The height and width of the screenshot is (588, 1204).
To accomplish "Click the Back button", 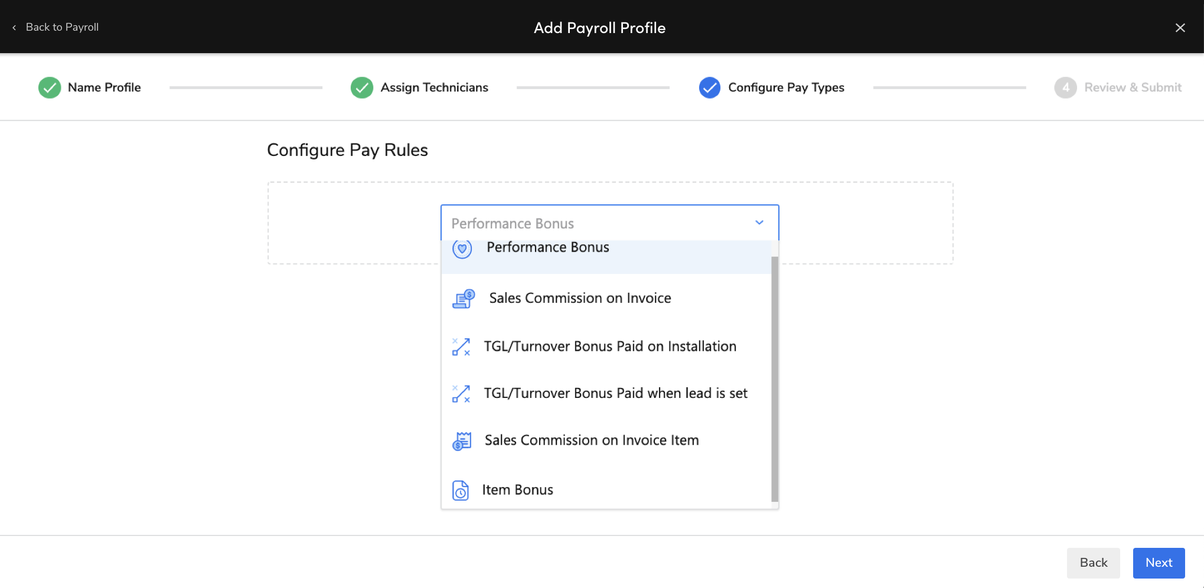I will [1093, 563].
